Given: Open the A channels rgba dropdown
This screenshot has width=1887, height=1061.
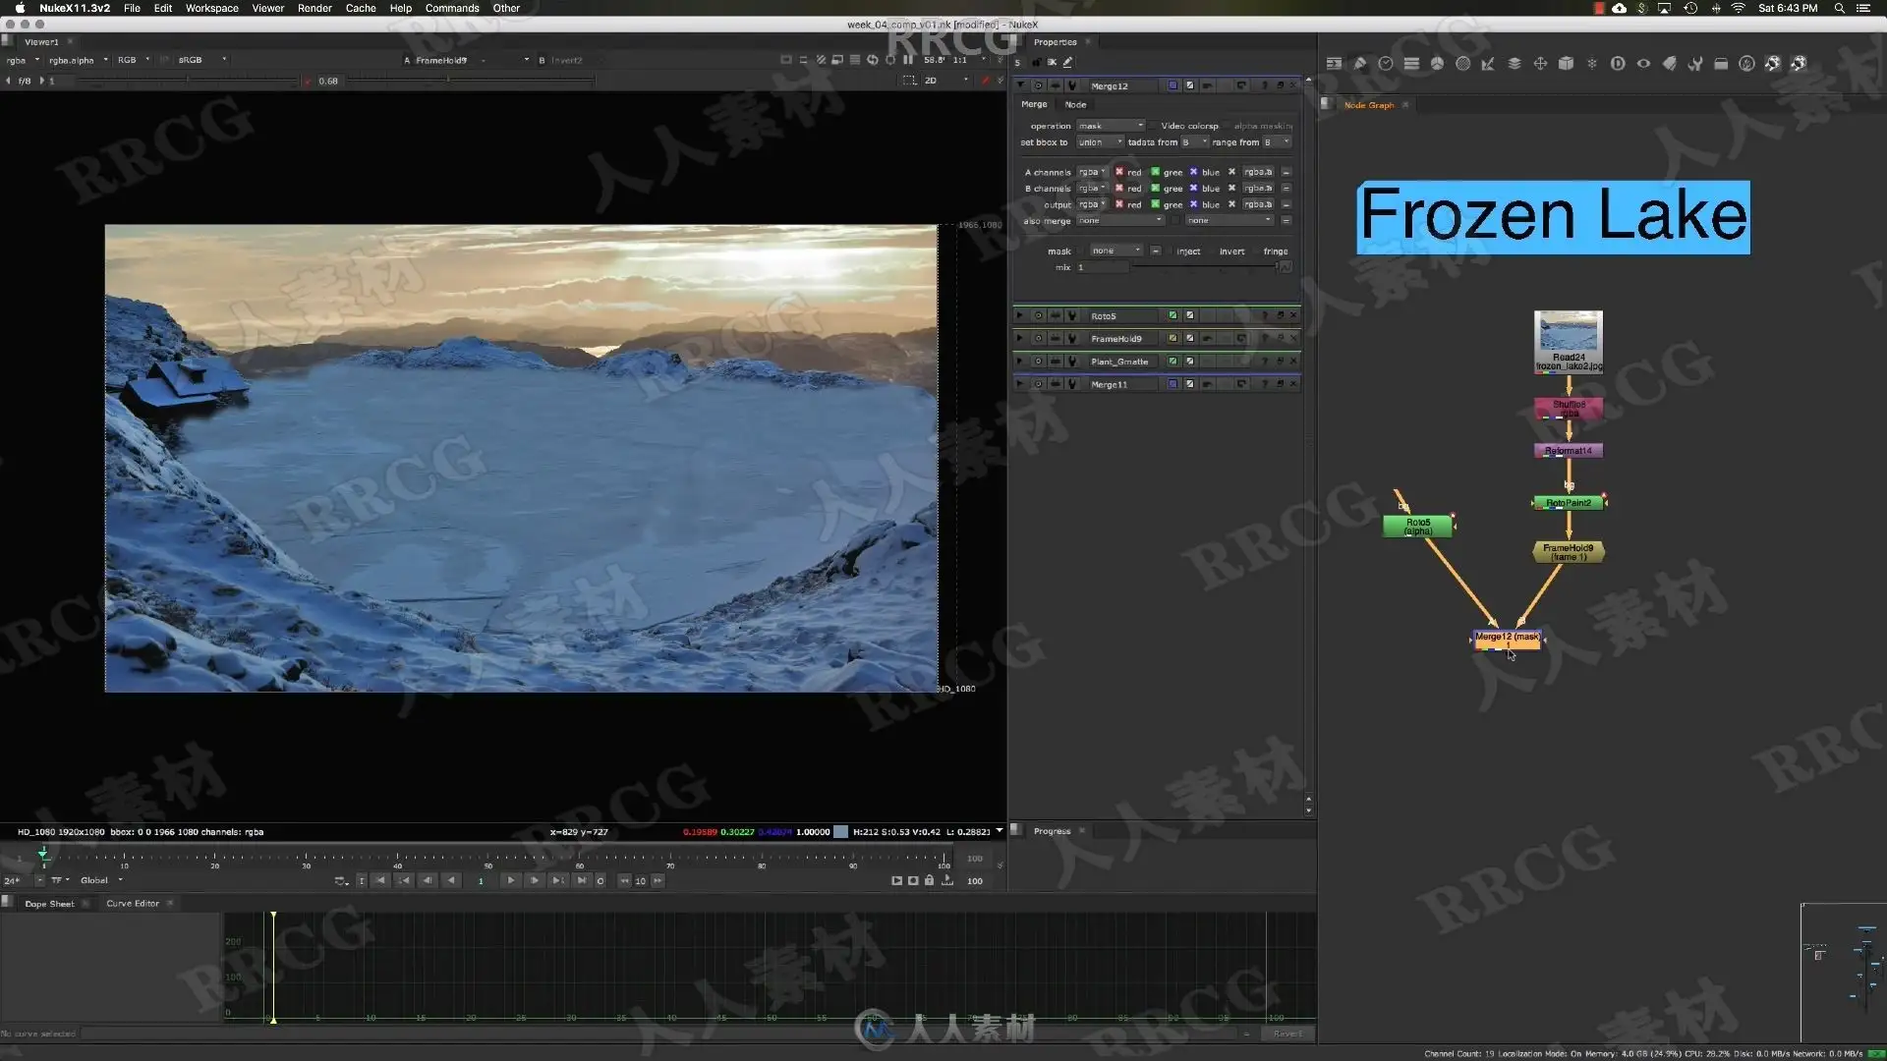Looking at the screenshot, I should 1093,172.
